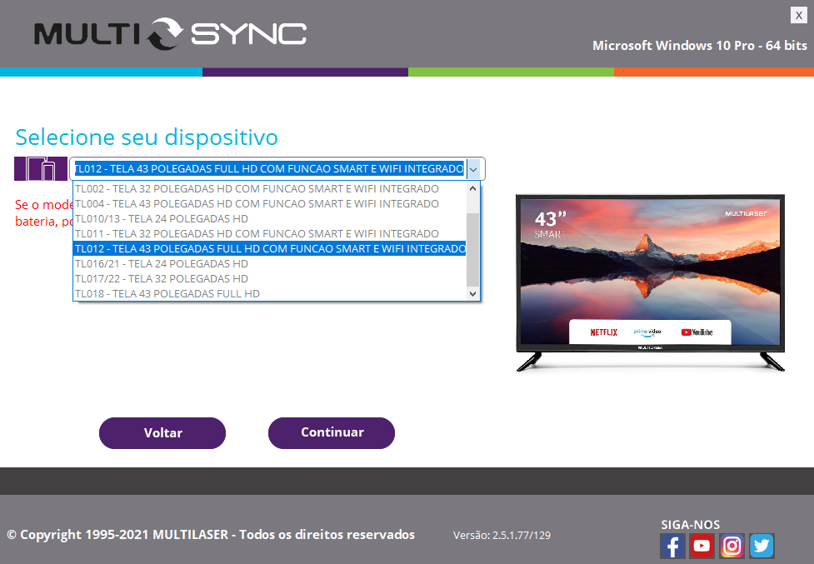Click the Continuar button

pos(332,433)
